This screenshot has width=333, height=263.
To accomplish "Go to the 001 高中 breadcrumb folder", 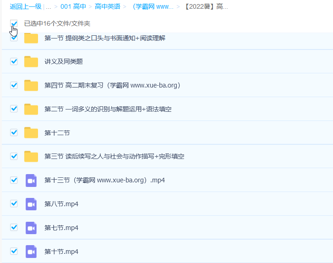I will [73, 6].
